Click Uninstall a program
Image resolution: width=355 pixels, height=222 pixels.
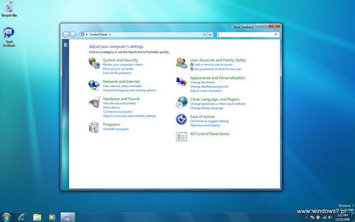point(116,129)
